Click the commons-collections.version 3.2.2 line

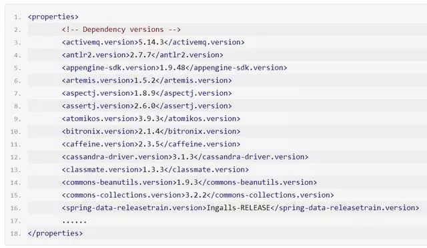pos(197,195)
